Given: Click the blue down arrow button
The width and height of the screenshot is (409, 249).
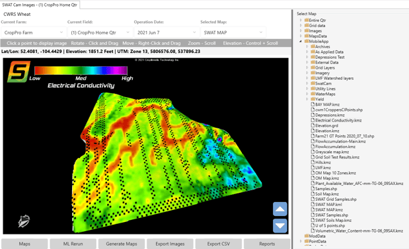Looking at the screenshot, I should click(280, 225).
